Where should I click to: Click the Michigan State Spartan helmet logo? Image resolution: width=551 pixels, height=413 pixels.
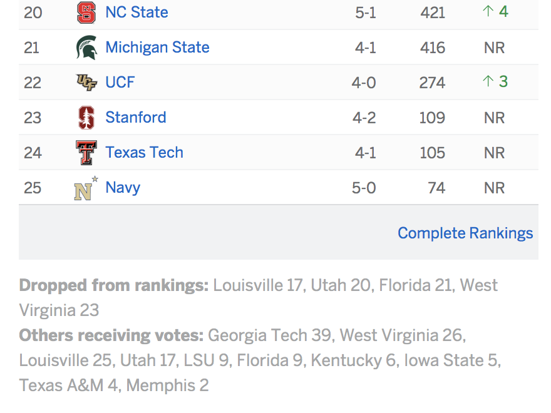[x=86, y=48]
